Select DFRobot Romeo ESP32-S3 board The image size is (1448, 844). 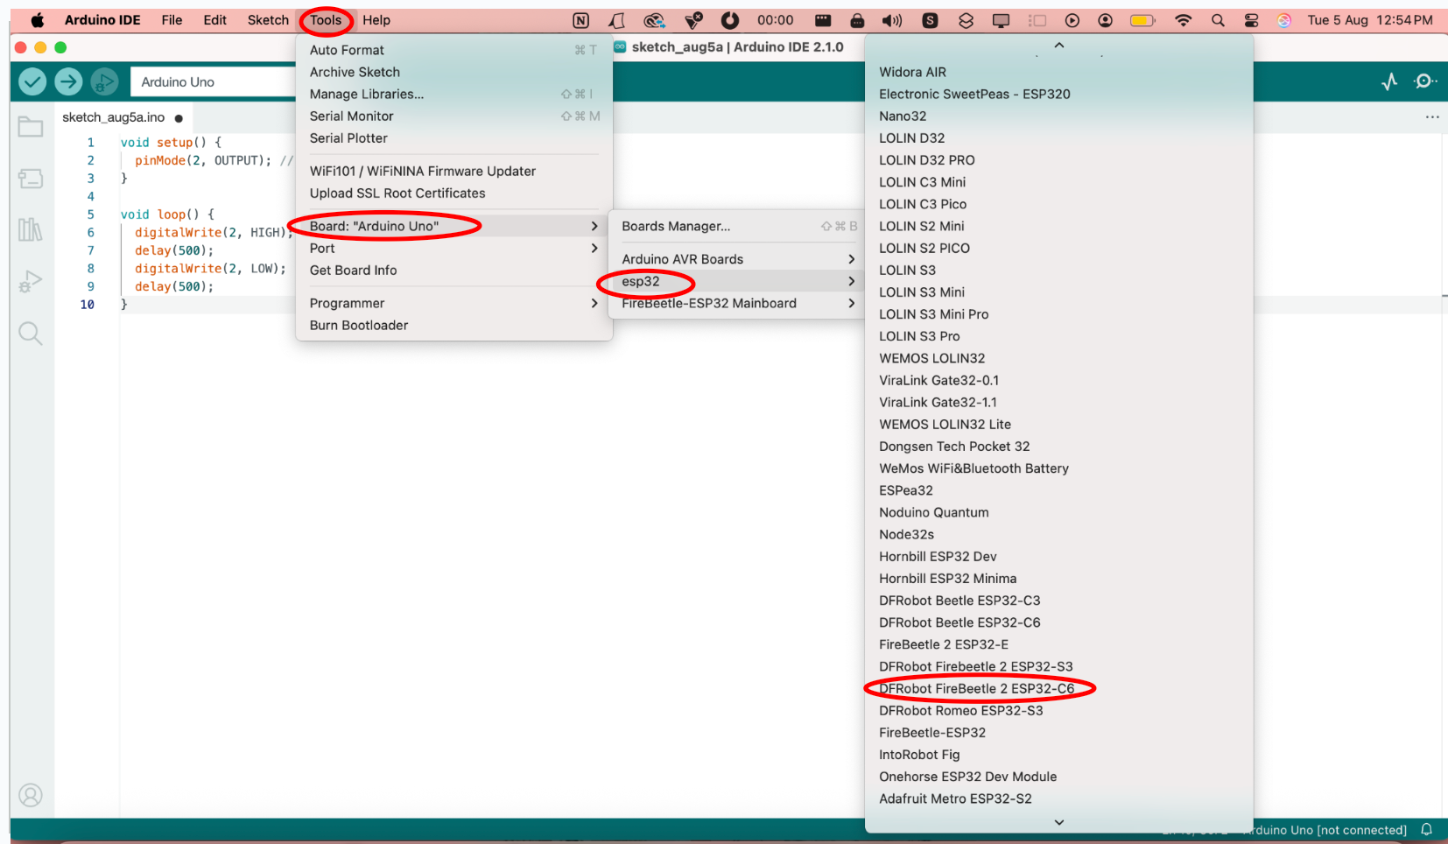(x=1059, y=710)
